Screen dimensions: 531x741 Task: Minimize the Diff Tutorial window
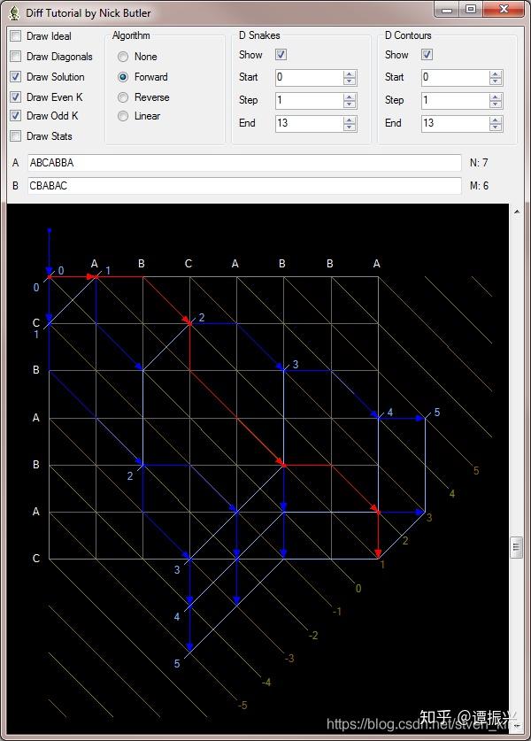click(x=447, y=9)
